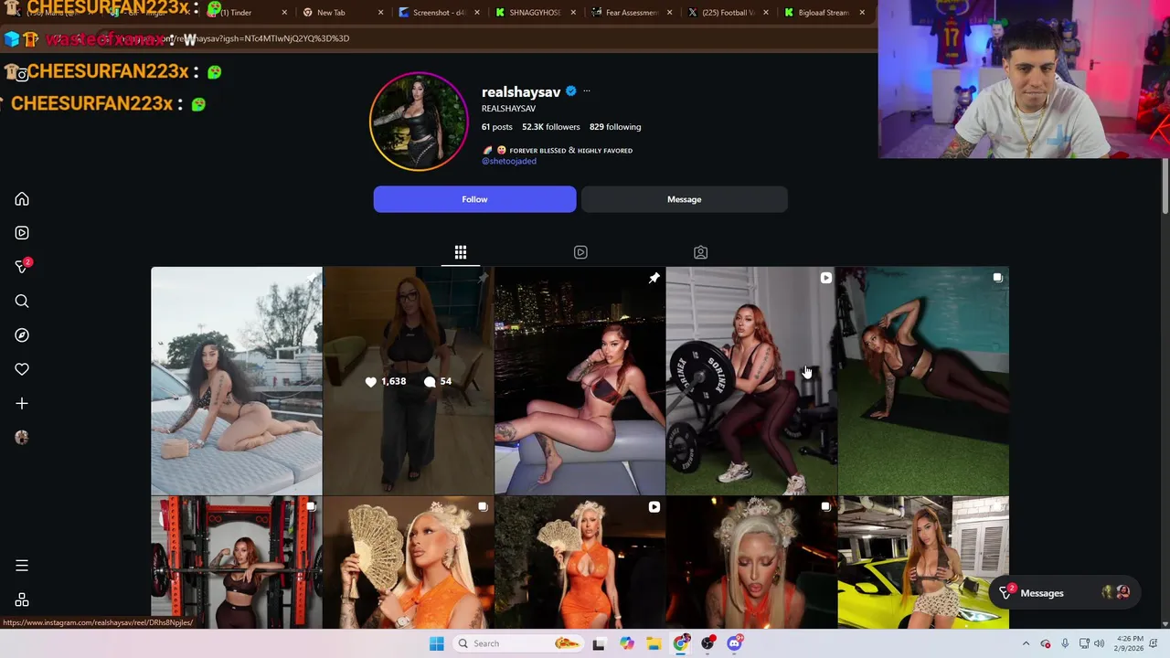Click the Message button on profile
This screenshot has width=1170, height=658.
684,199
